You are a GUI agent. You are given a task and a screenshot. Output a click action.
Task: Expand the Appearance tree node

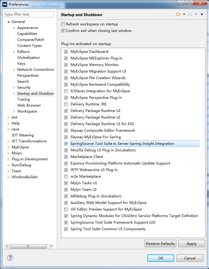[x=14, y=28]
